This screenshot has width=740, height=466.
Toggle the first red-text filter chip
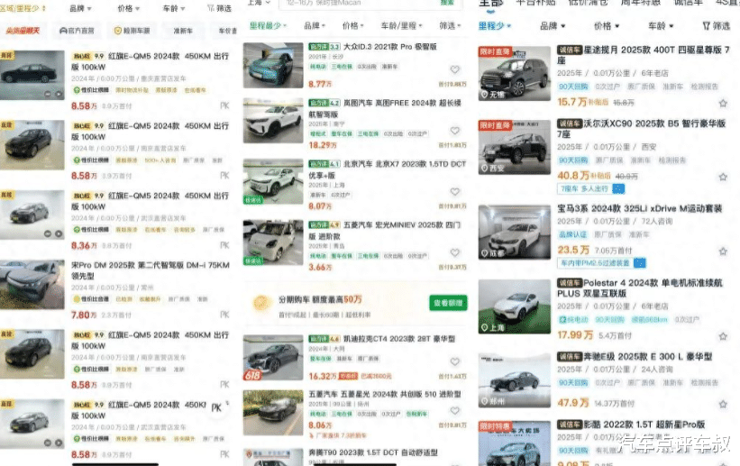(x=23, y=31)
